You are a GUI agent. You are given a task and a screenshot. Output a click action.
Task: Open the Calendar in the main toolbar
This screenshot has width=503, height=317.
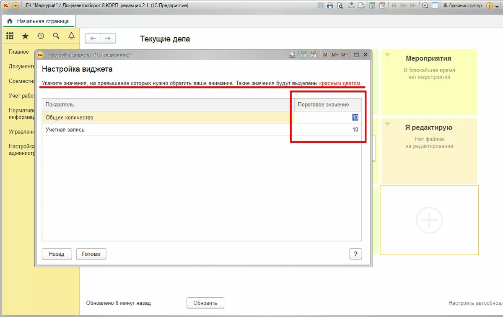coord(382,6)
